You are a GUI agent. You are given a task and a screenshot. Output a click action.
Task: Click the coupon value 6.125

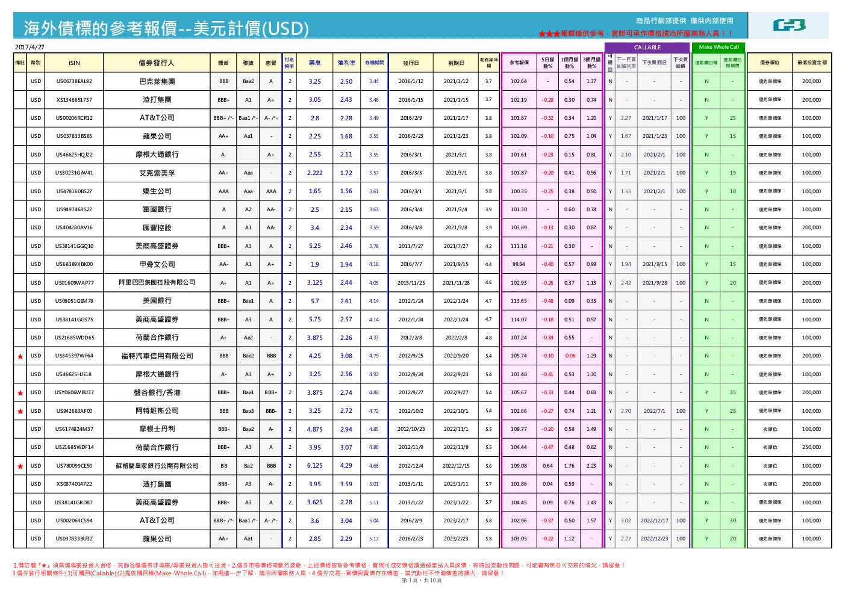pos(315,466)
